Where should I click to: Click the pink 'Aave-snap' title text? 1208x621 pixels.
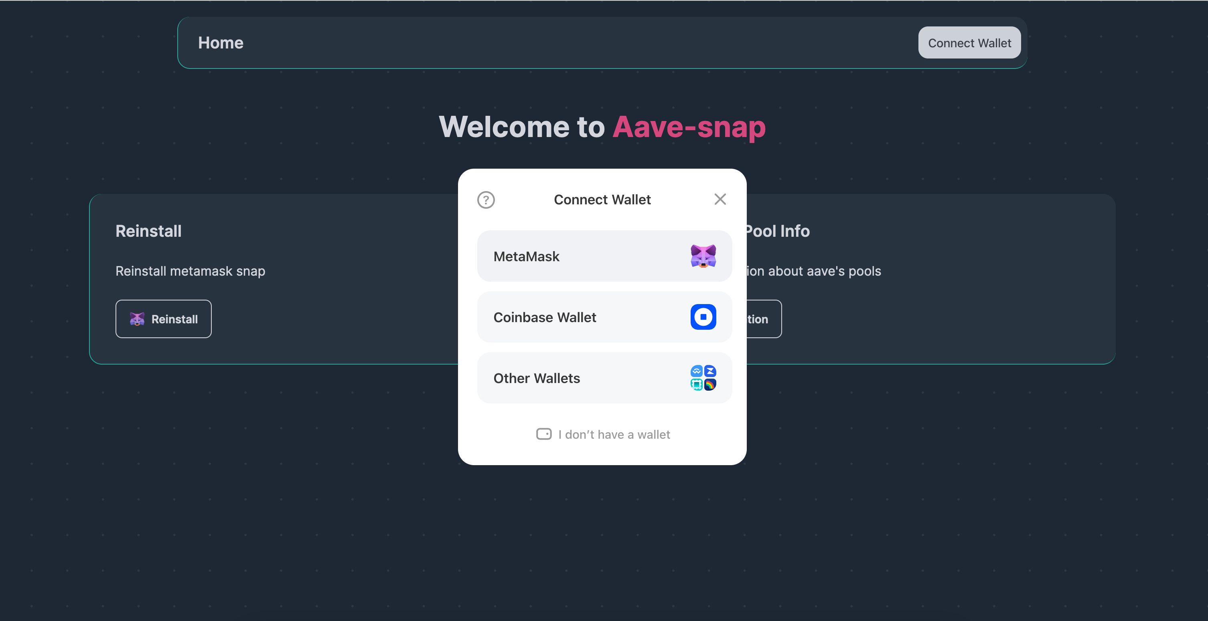click(689, 127)
